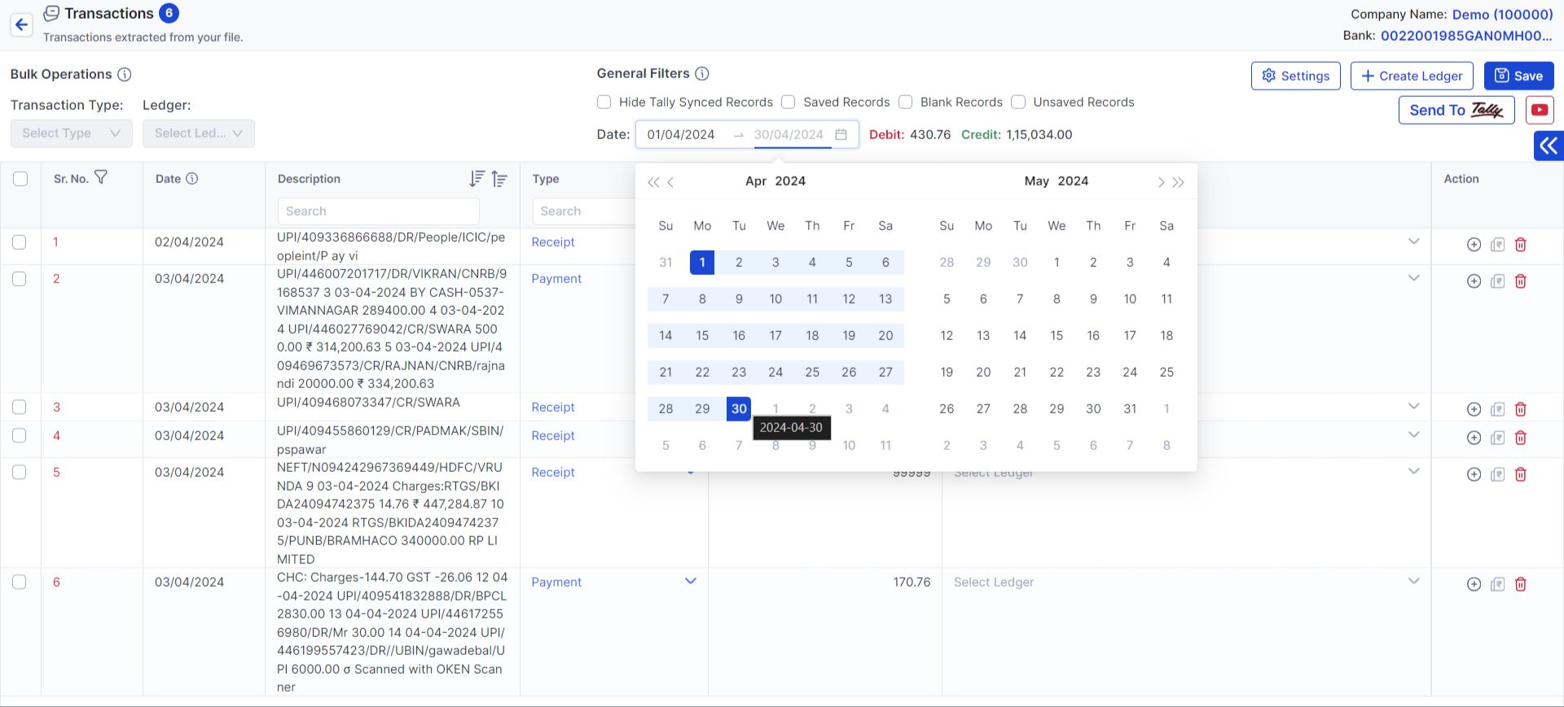
Task: Go to next year in calendar
Action: 1178,182
